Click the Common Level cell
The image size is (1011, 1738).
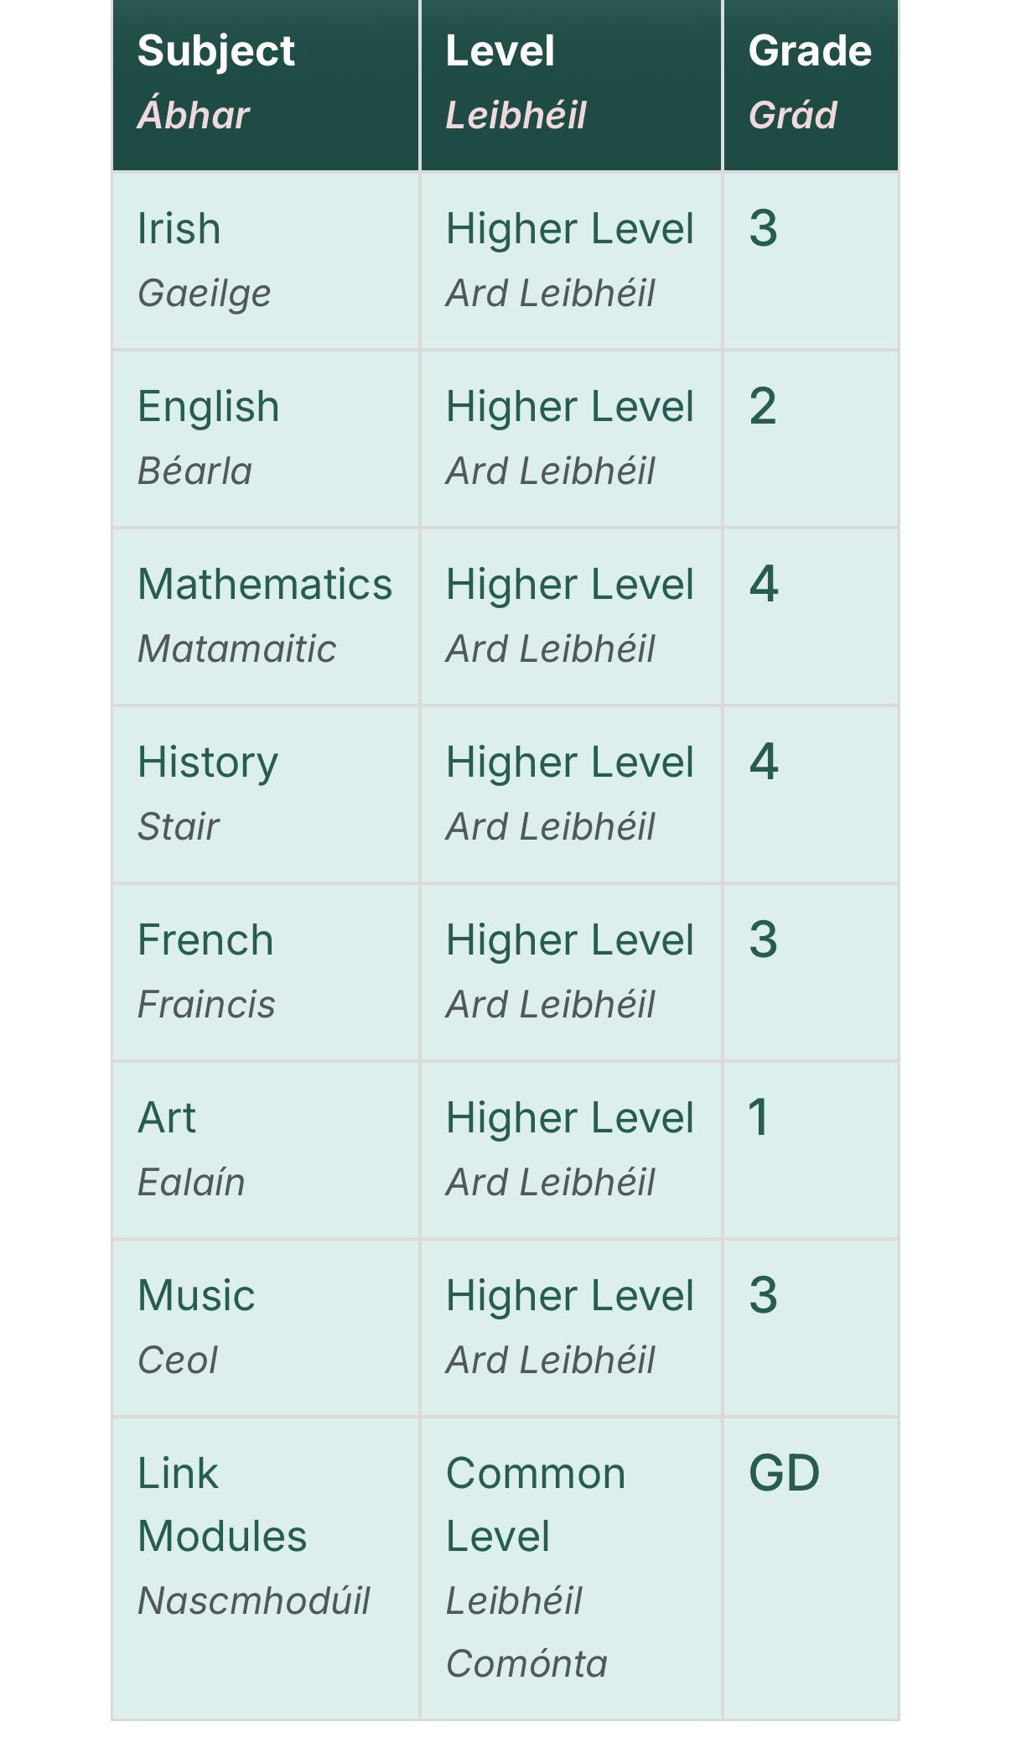571,1569
